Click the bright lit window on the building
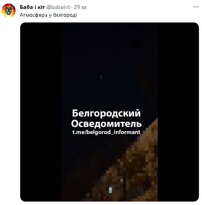 (x=111, y=190)
